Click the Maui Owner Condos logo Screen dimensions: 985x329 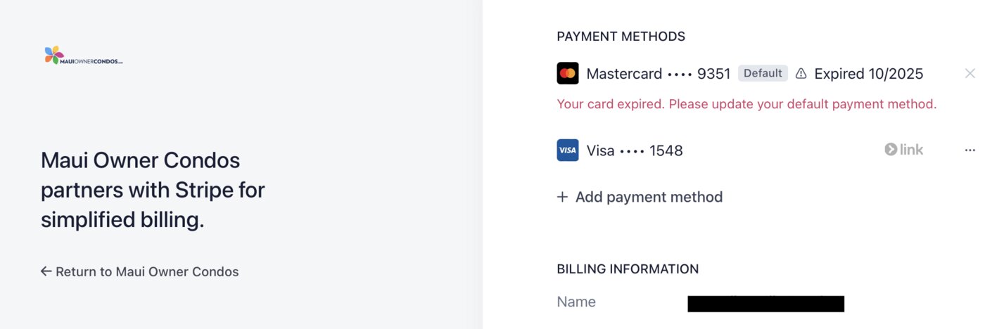tap(83, 56)
